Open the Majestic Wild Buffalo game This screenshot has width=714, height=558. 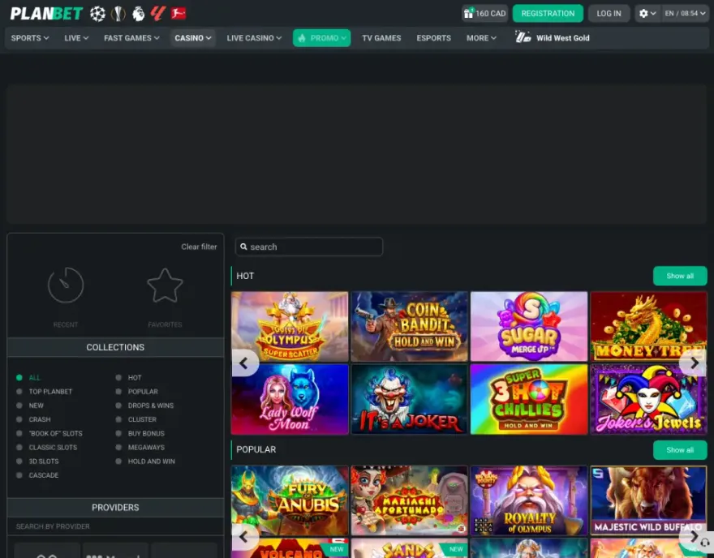(x=648, y=500)
